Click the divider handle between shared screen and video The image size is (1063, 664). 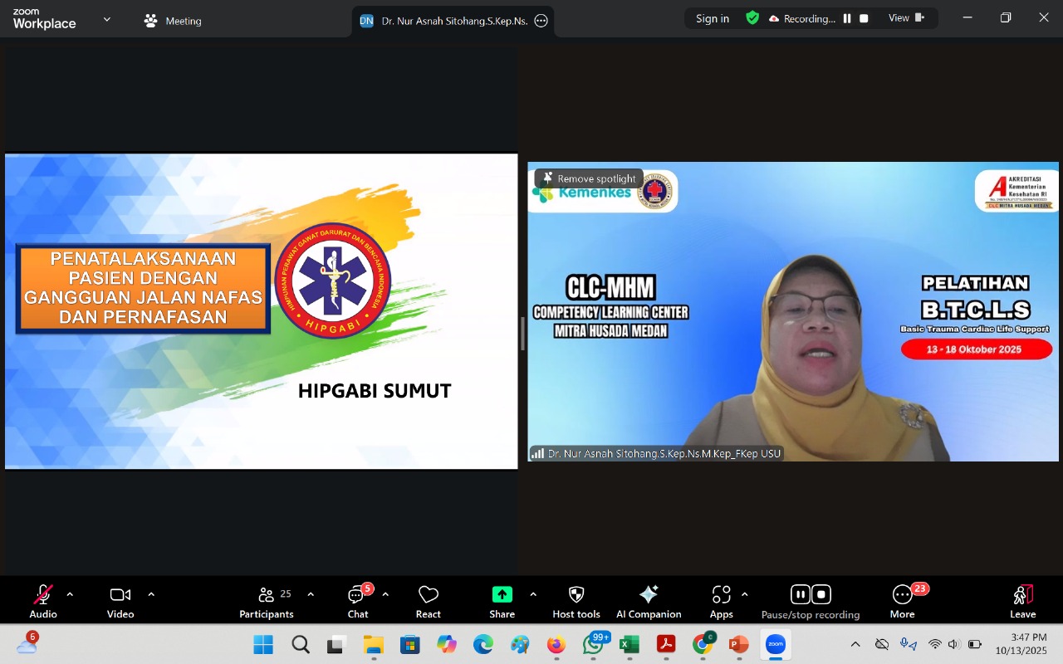[x=522, y=334]
